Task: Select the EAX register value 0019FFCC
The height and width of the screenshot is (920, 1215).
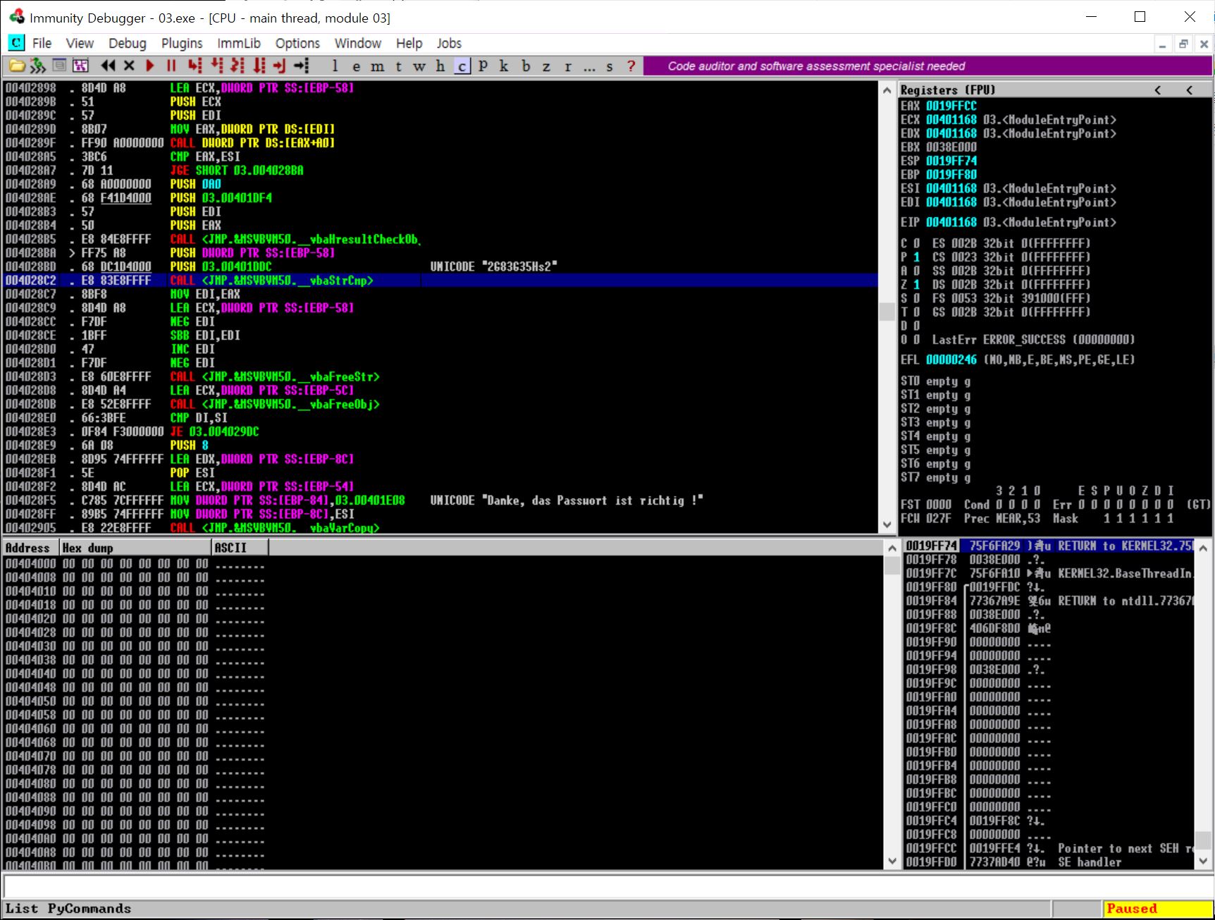Action: [951, 106]
